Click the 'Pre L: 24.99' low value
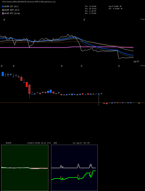 click(x=90, y=11)
